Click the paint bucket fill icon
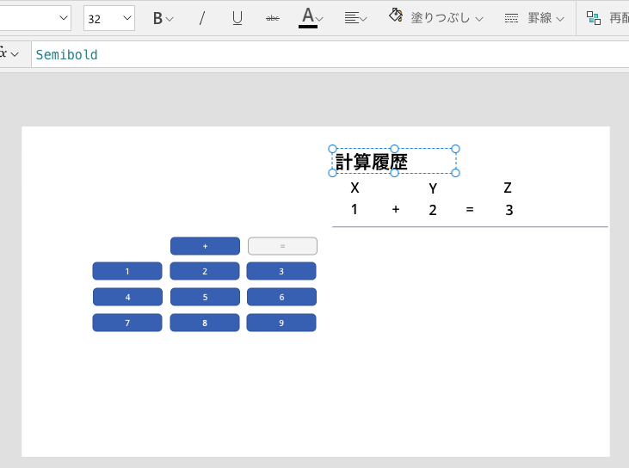 pyautogui.click(x=396, y=15)
